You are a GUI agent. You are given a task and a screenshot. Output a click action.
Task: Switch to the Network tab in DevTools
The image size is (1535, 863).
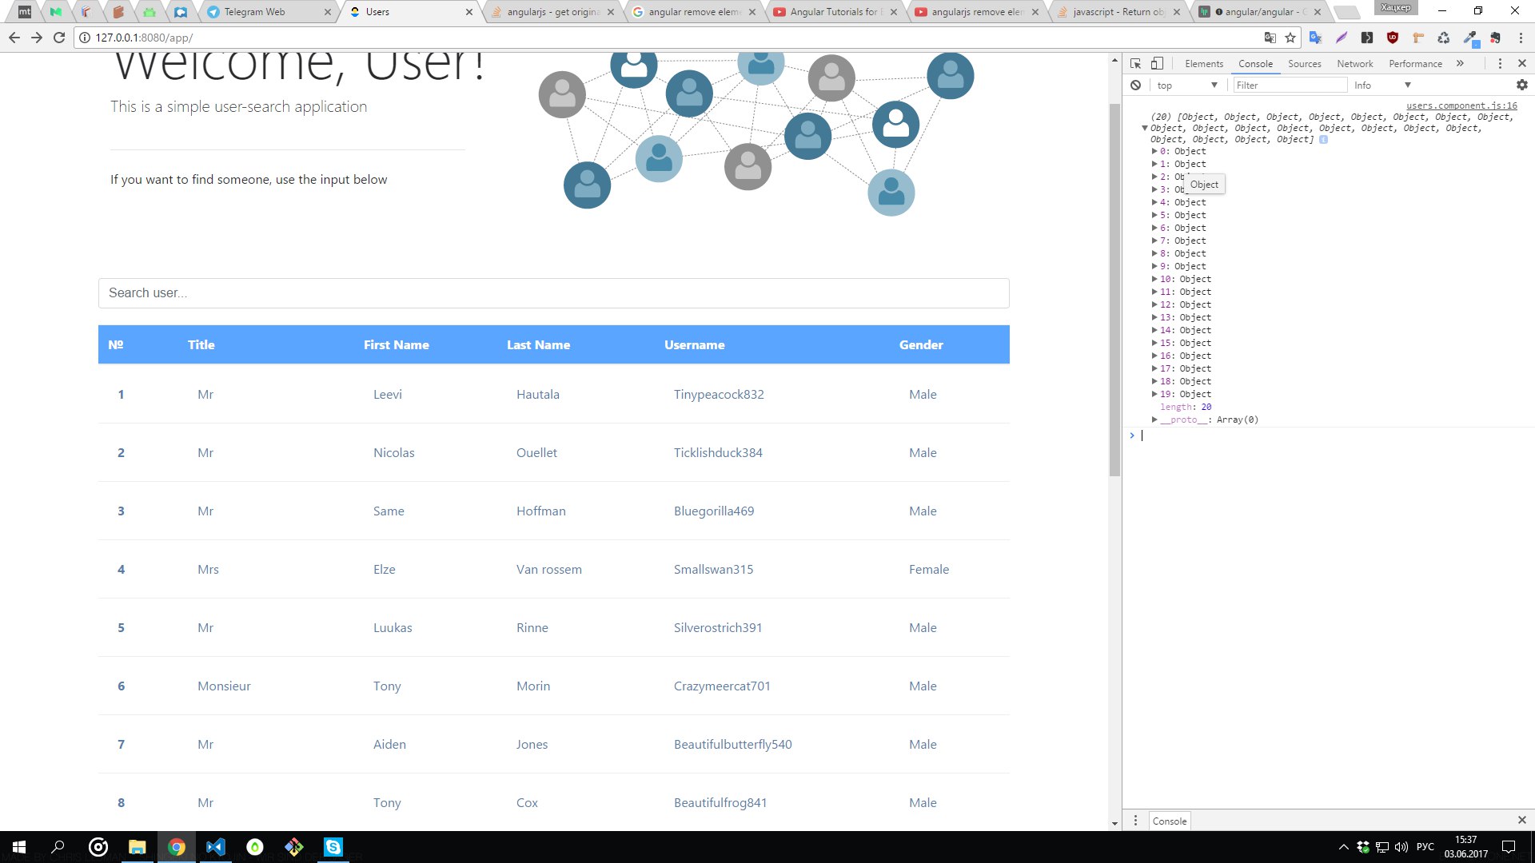(1354, 64)
